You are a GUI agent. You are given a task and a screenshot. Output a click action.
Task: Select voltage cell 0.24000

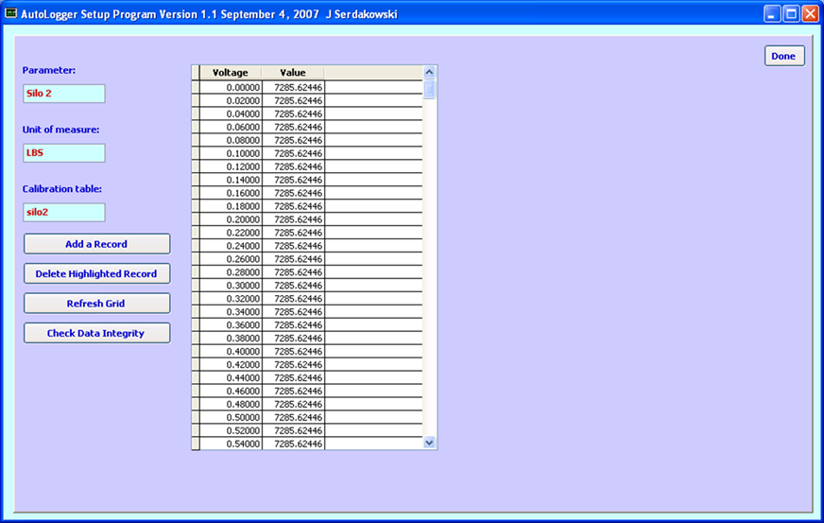231,246
